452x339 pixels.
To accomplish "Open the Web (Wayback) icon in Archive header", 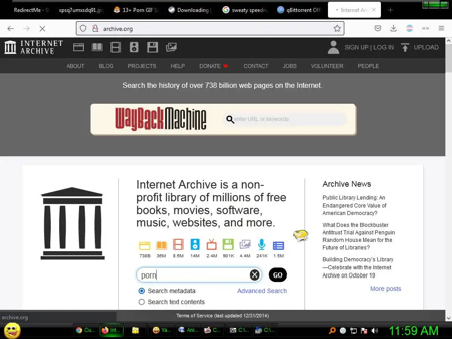I will pyautogui.click(x=79, y=47).
